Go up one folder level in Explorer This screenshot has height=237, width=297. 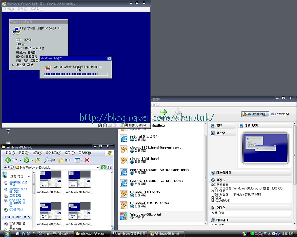point(38,160)
